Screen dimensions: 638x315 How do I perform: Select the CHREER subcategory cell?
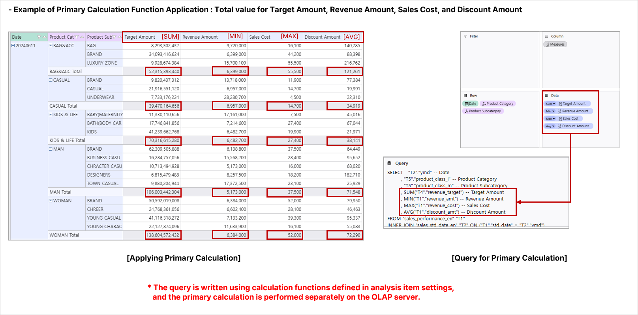pyautogui.click(x=104, y=209)
